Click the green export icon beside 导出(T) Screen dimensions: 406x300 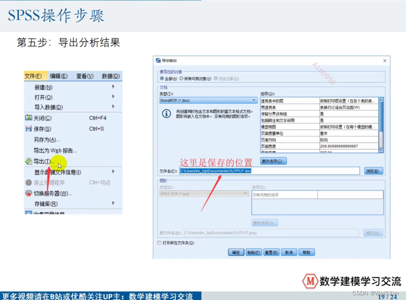pos(29,162)
